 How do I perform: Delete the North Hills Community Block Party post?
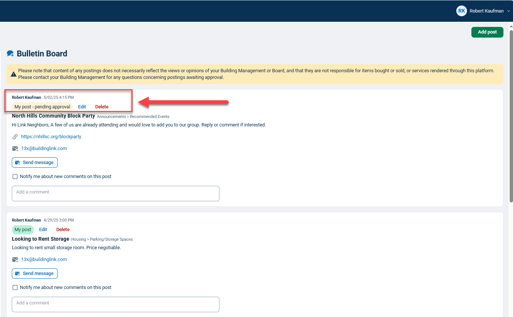(102, 107)
